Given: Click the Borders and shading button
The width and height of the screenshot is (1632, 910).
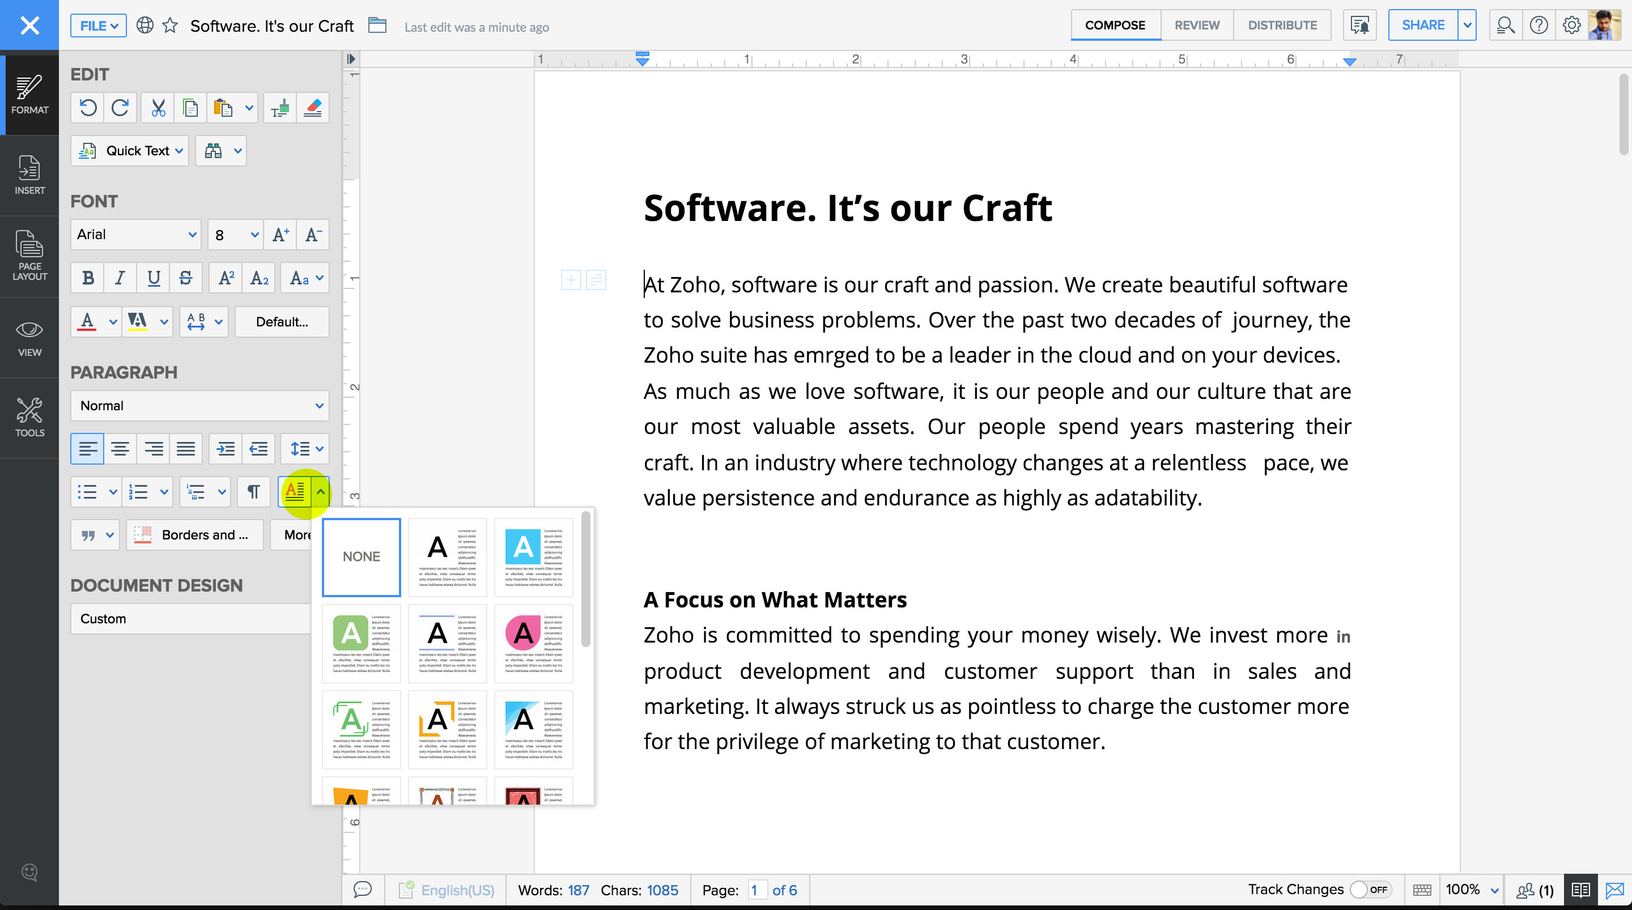Looking at the screenshot, I should (x=194, y=535).
